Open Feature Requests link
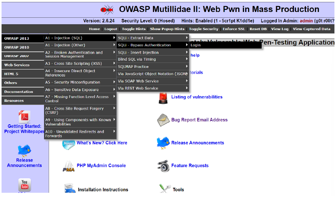Screen dimensions: 336x198 (x=190, y=166)
